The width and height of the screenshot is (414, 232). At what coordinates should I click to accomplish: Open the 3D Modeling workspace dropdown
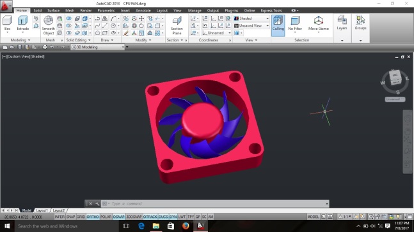pos(97,47)
